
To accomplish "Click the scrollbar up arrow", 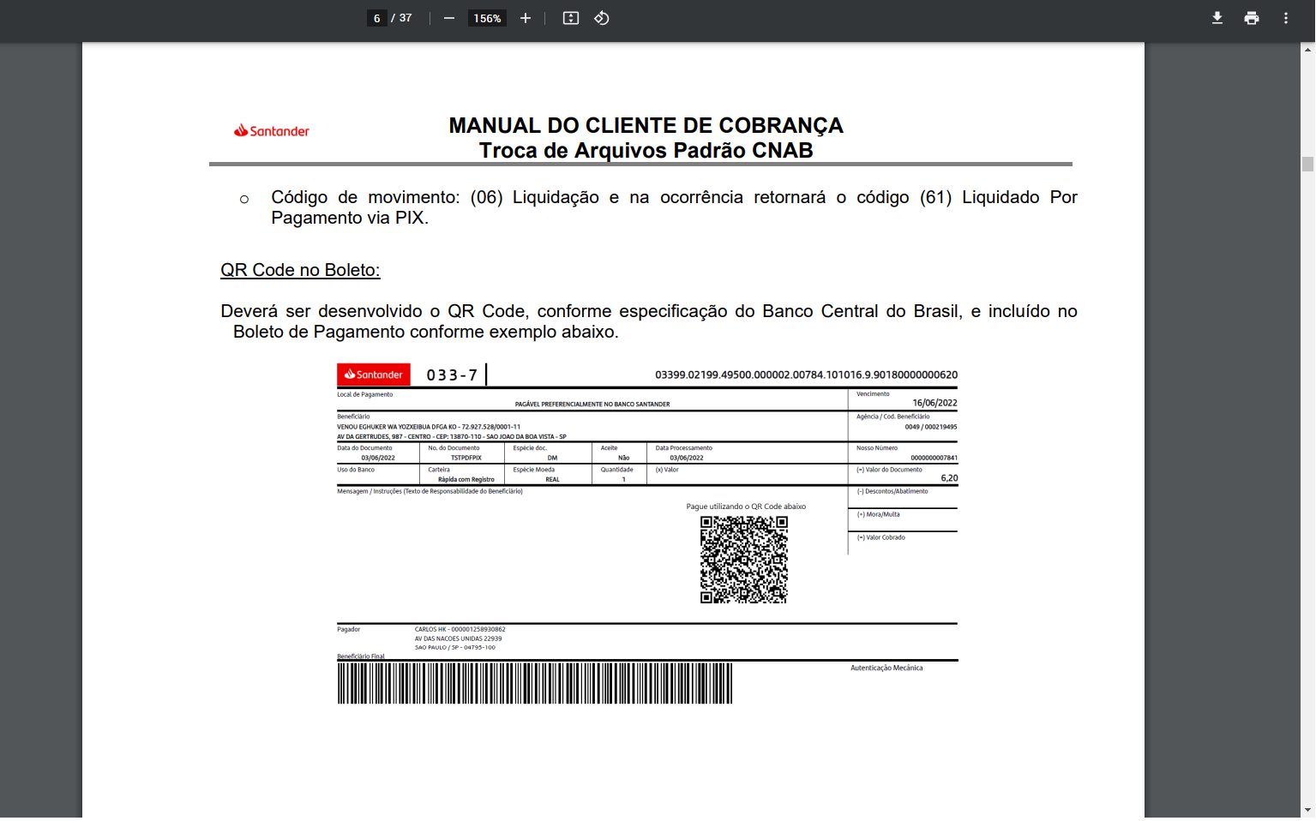I will [x=1307, y=50].
